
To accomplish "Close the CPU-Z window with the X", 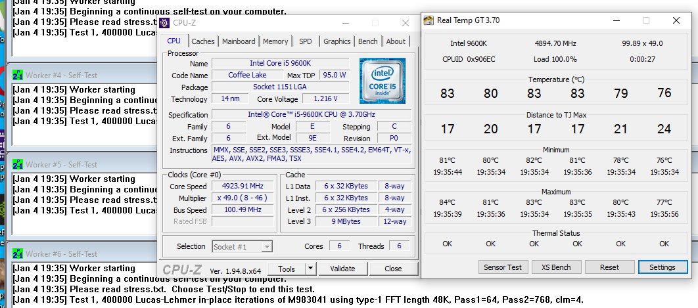I will 406,24.
